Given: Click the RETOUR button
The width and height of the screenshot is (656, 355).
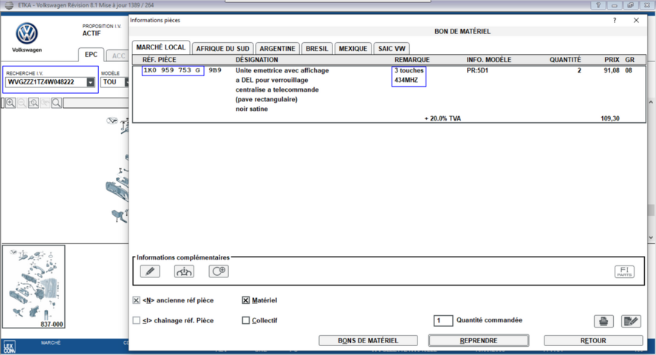Looking at the screenshot, I should (593, 341).
